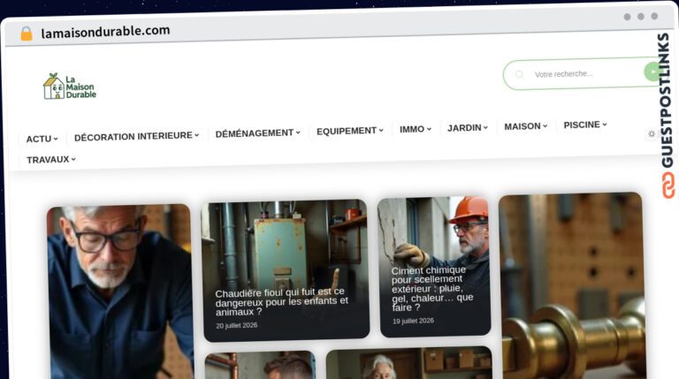
Task: Open the brass pipe fitting thumbnail
Action: click(572, 285)
